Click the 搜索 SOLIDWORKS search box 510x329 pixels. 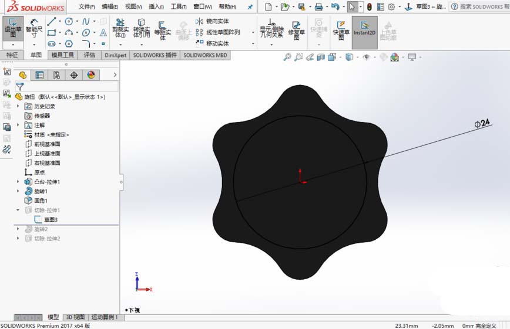481,6
